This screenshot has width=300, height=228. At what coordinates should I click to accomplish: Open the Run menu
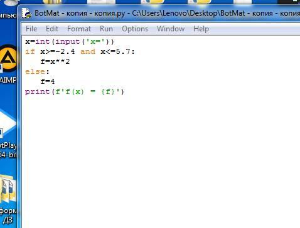pyautogui.click(x=106, y=29)
